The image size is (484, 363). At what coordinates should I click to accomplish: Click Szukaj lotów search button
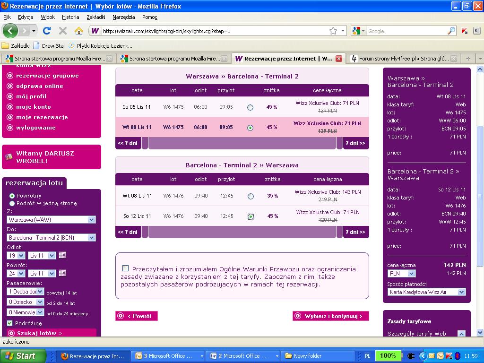[x=51, y=333]
